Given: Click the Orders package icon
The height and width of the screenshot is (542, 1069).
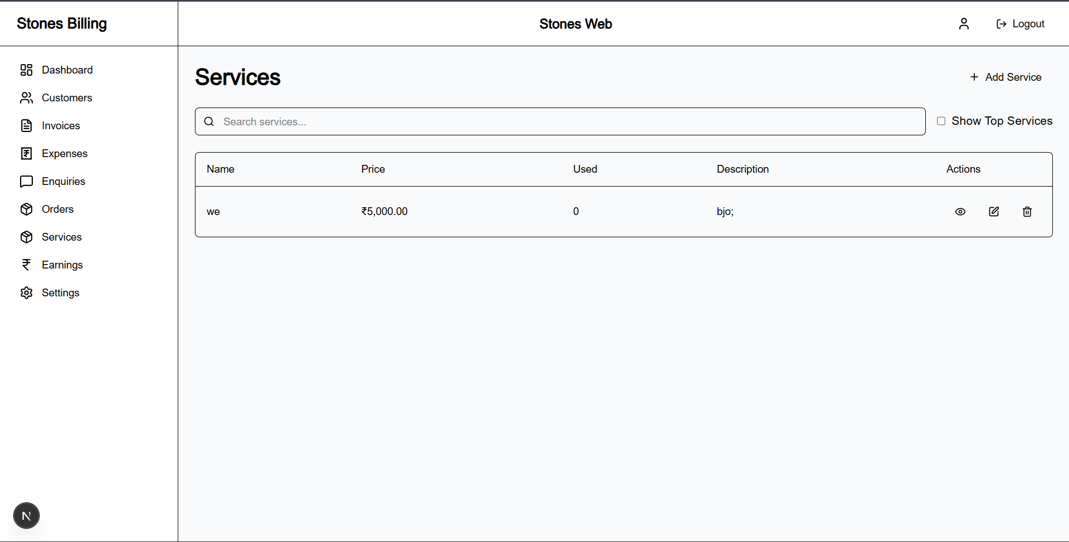Looking at the screenshot, I should pyautogui.click(x=27, y=209).
